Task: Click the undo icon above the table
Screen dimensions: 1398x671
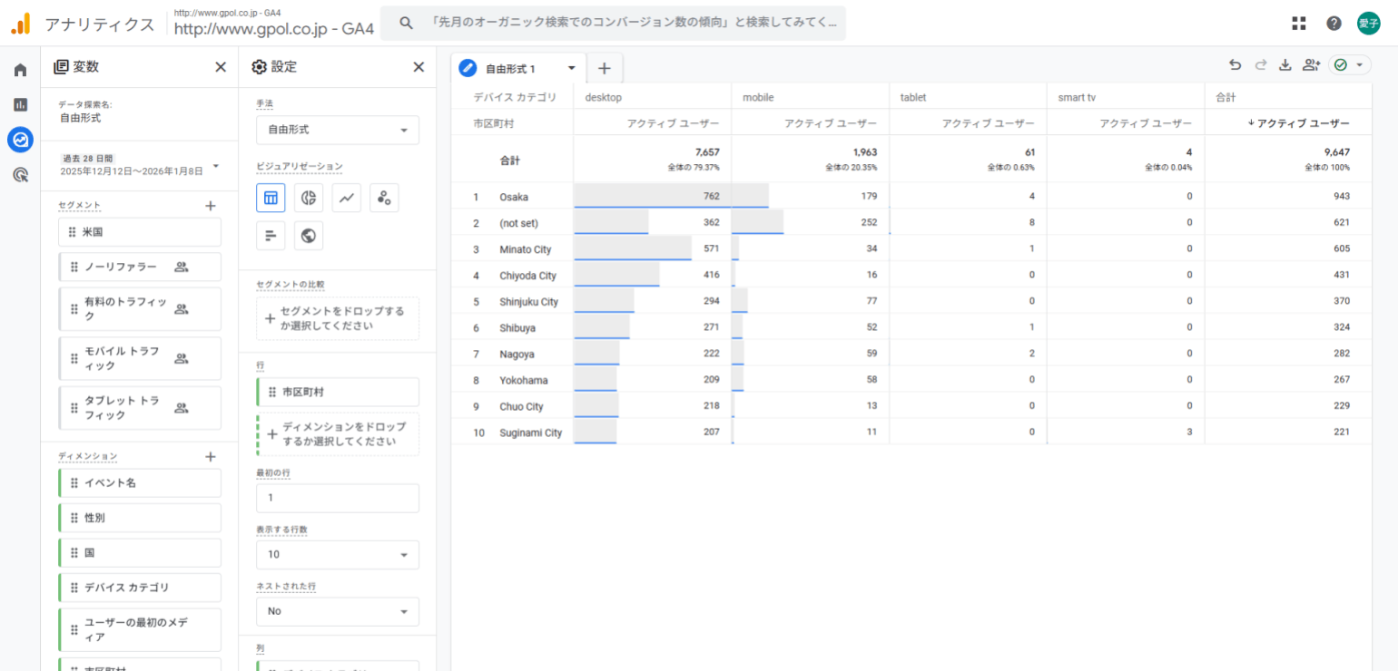Action: tap(1235, 64)
